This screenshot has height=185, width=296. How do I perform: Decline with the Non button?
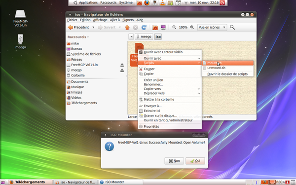(x=174, y=161)
